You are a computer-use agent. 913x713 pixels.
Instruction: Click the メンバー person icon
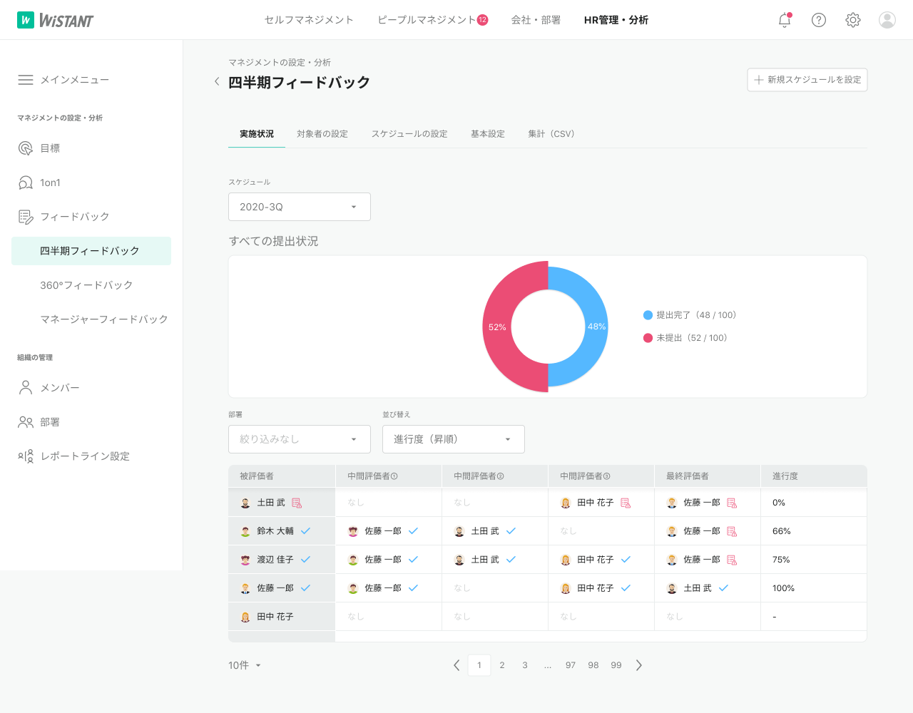pyautogui.click(x=26, y=388)
